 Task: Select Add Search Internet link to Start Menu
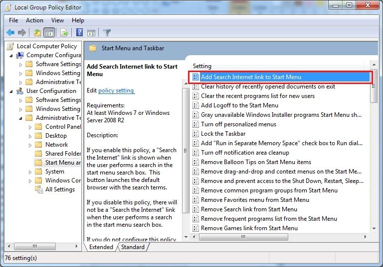pyautogui.click(x=281, y=77)
